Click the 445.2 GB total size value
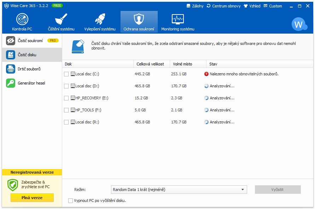The width and height of the screenshot is (315, 209). point(142,74)
